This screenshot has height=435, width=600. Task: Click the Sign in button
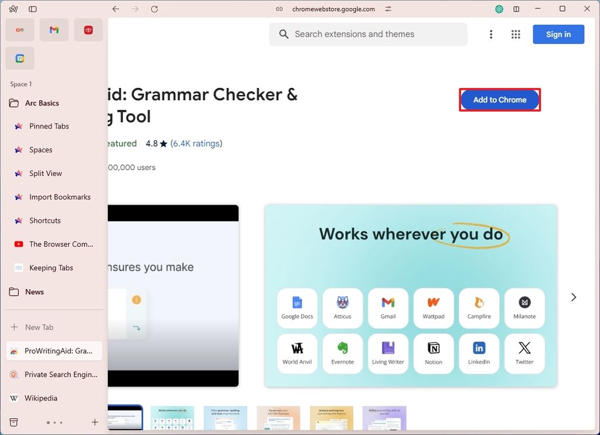pyautogui.click(x=558, y=35)
